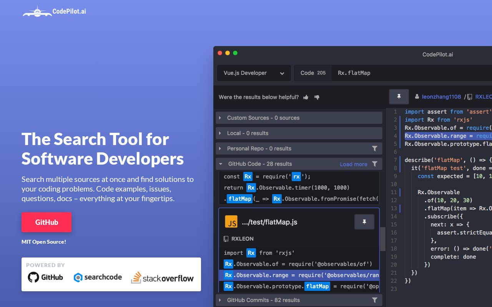Click the Stack Overflow logo
The height and width of the screenshot is (307, 492).
(162, 277)
